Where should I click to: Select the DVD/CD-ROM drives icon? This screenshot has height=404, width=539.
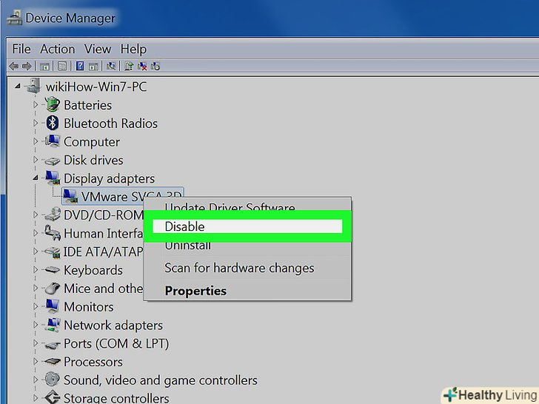[53, 215]
